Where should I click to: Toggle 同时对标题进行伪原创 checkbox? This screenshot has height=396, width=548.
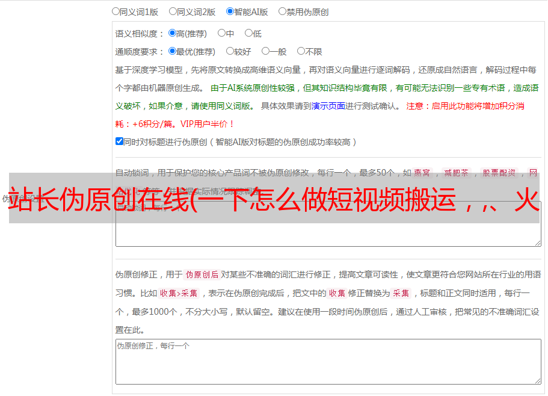(x=119, y=141)
